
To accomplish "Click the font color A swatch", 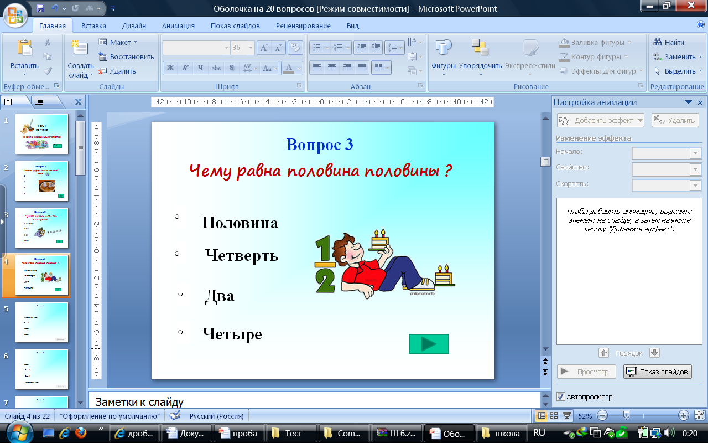I will [x=288, y=68].
